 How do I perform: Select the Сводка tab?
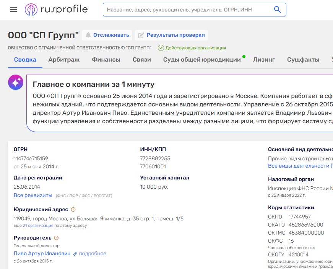(25, 59)
